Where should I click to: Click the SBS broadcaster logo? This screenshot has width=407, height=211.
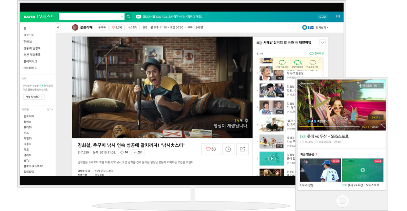point(308,28)
